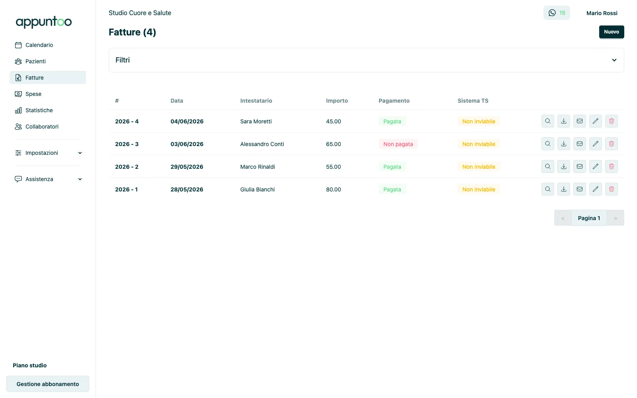
Task: Select date 29/05/2026 cell
Action: (187, 167)
